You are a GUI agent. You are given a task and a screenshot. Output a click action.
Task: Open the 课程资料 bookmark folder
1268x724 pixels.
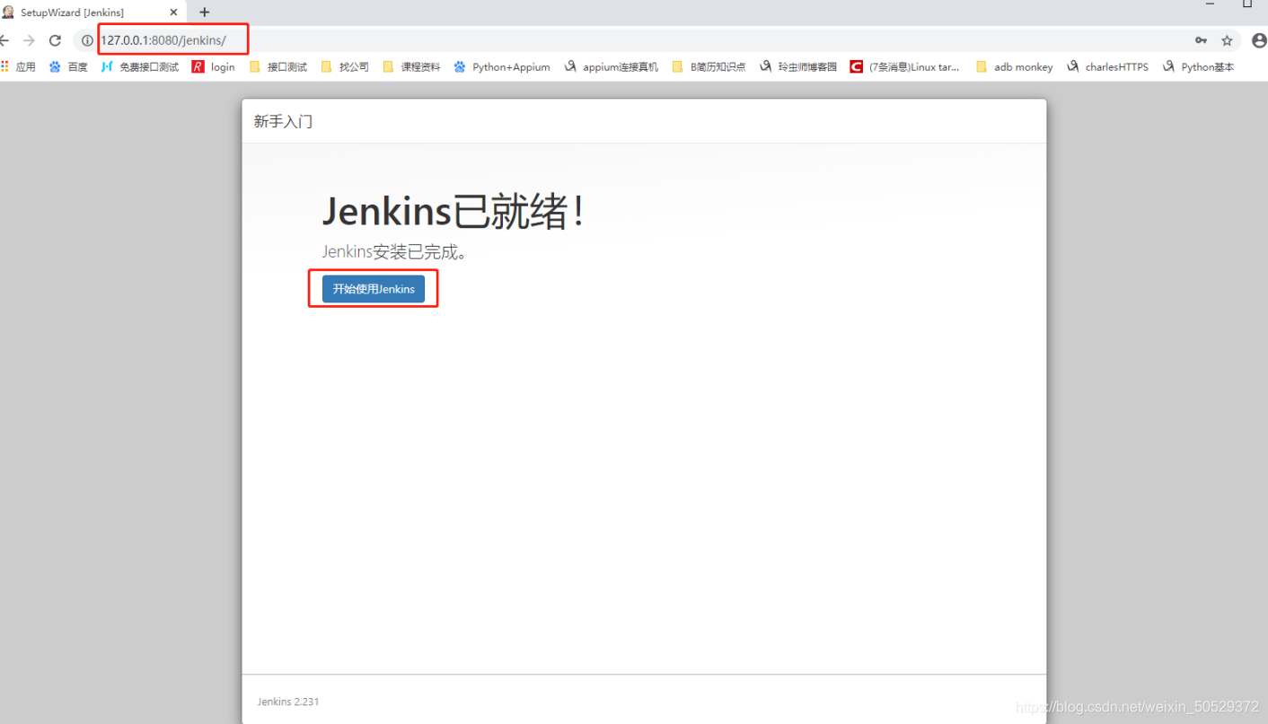tap(411, 66)
